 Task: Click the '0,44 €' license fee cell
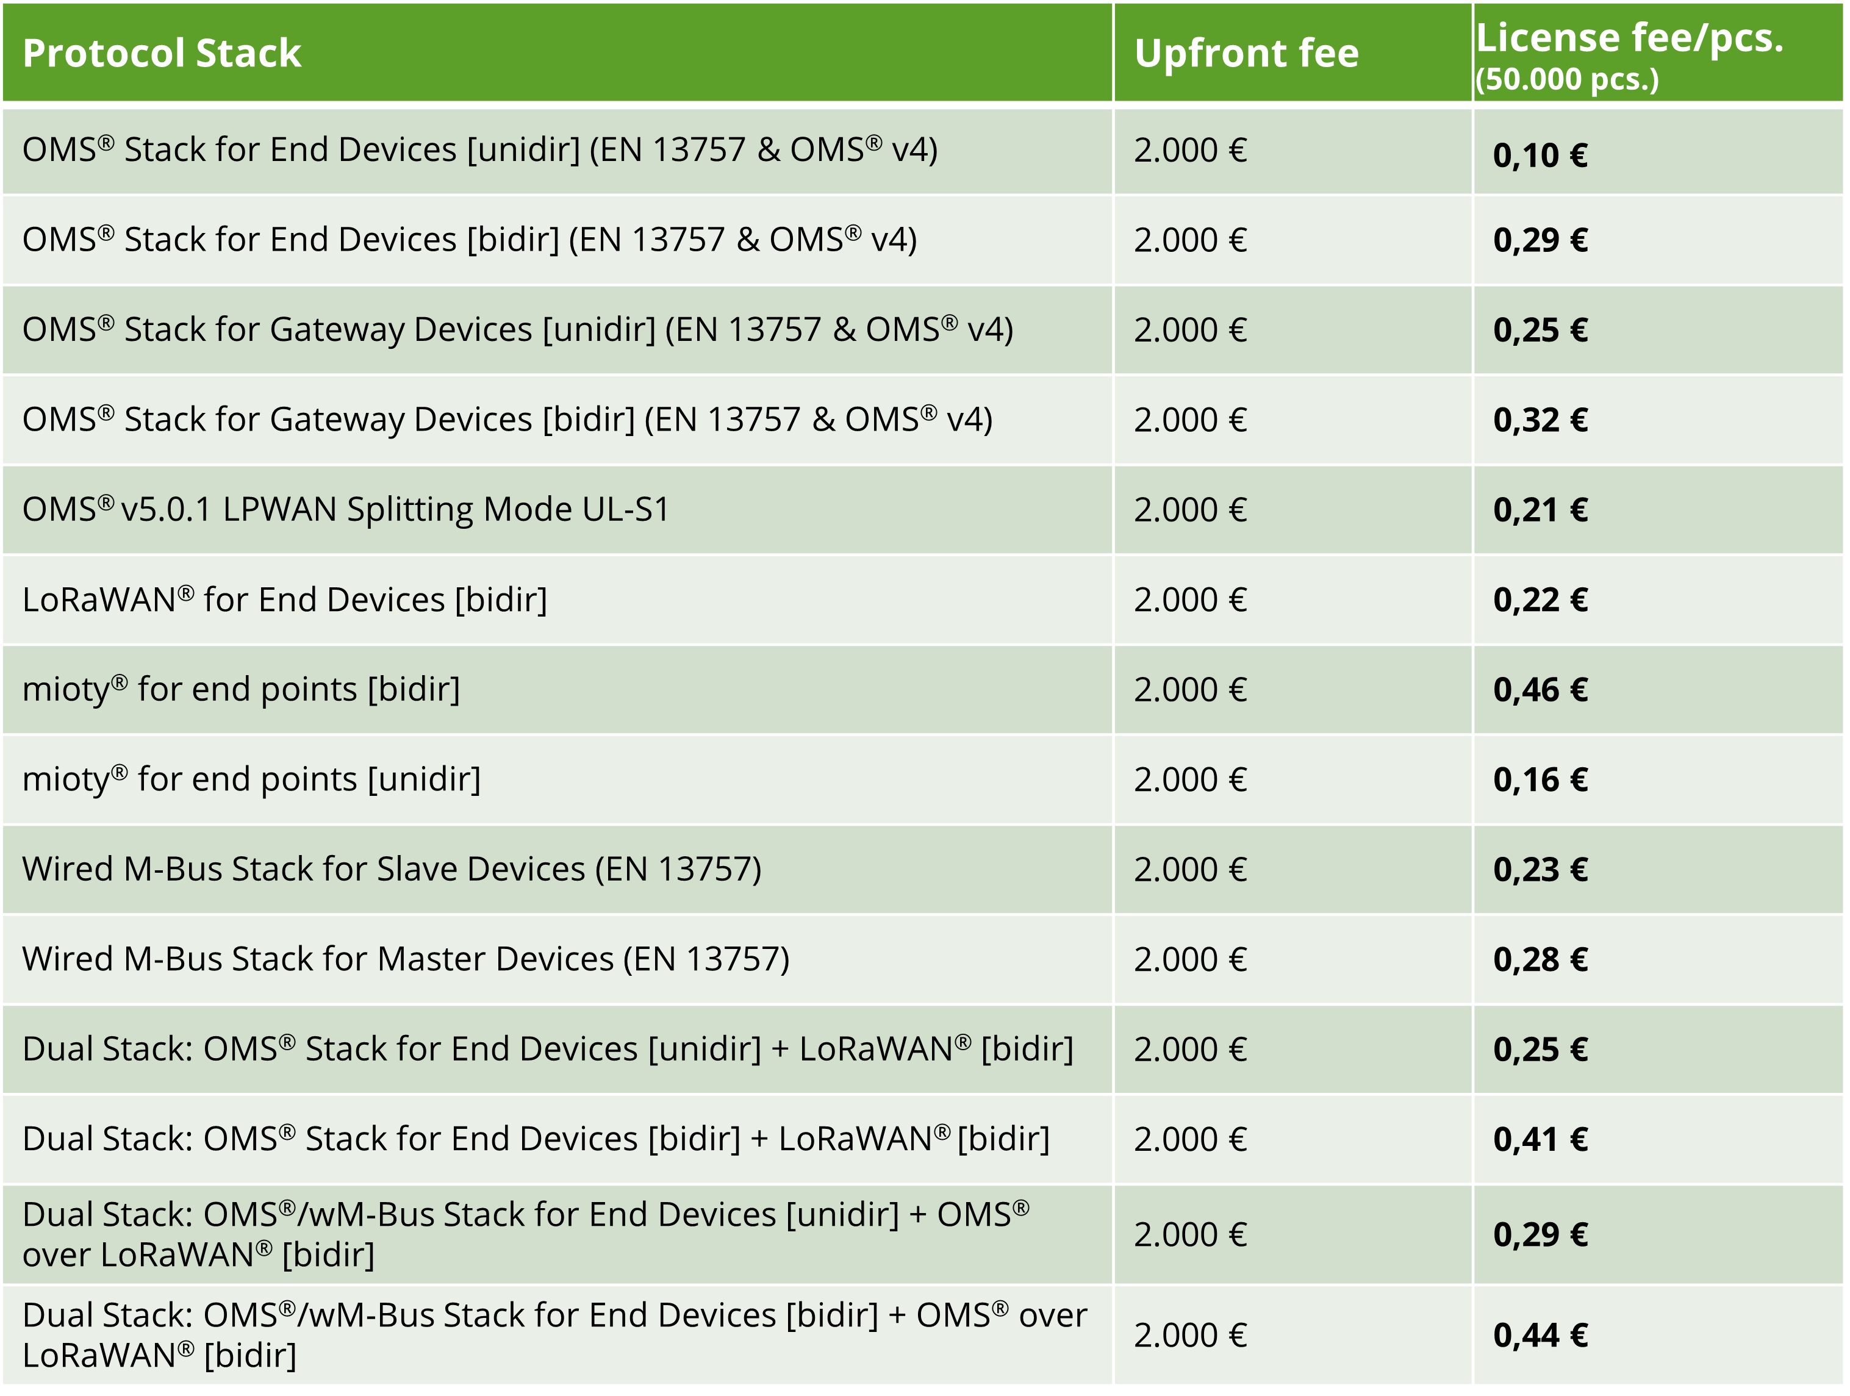[x=1541, y=1336]
